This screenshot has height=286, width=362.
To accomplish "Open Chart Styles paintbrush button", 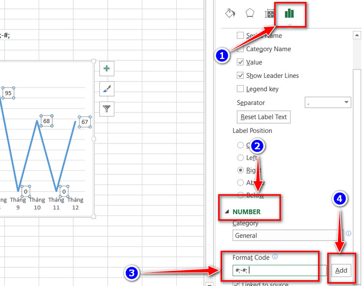I will click(107, 89).
